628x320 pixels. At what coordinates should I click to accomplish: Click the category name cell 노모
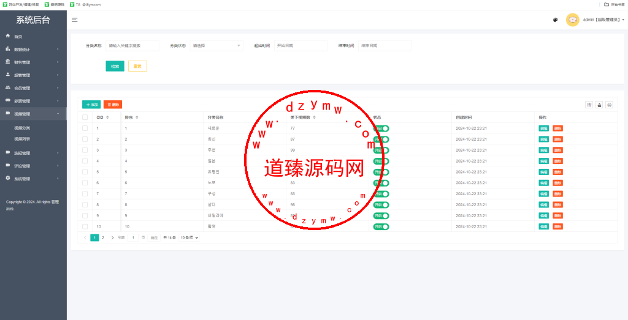pyautogui.click(x=212, y=183)
